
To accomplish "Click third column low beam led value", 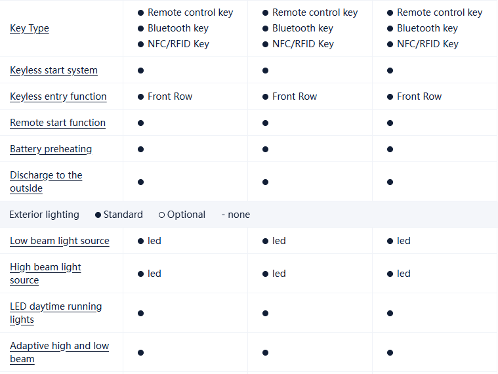I will pyautogui.click(x=404, y=241).
